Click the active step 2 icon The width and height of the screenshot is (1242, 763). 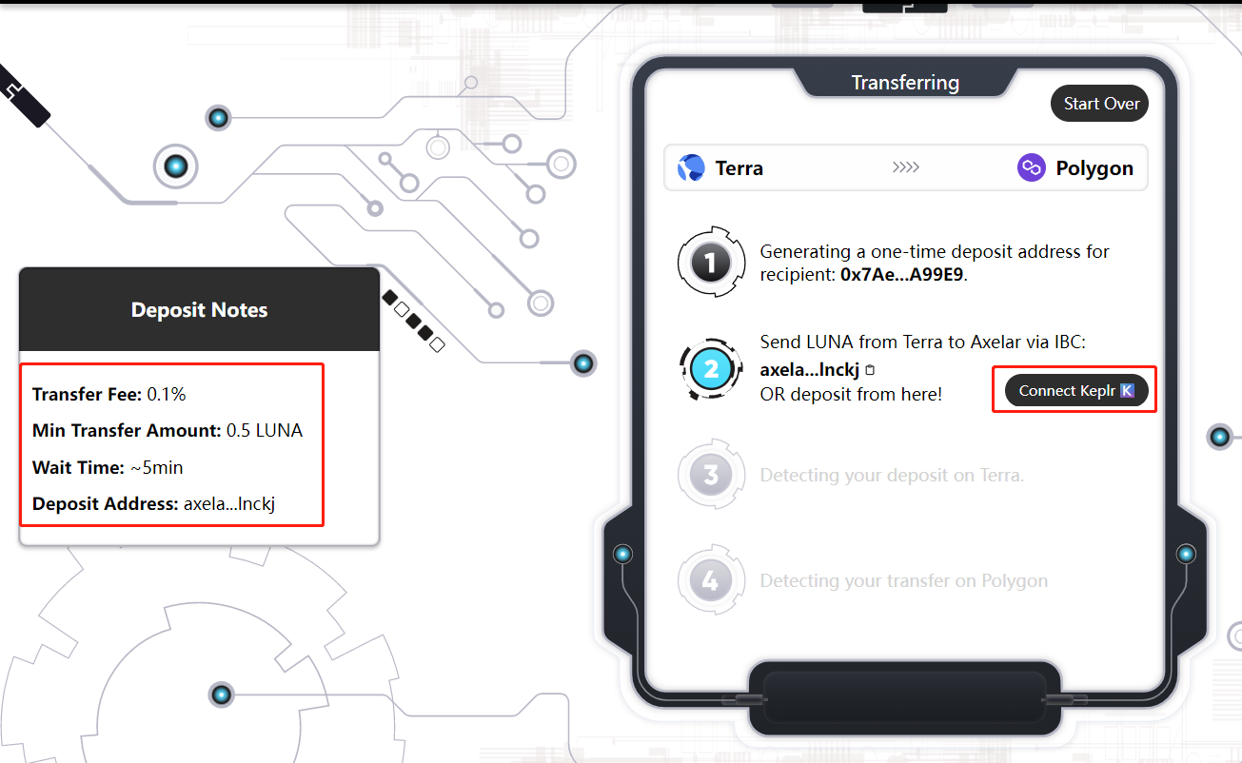coord(711,368)
